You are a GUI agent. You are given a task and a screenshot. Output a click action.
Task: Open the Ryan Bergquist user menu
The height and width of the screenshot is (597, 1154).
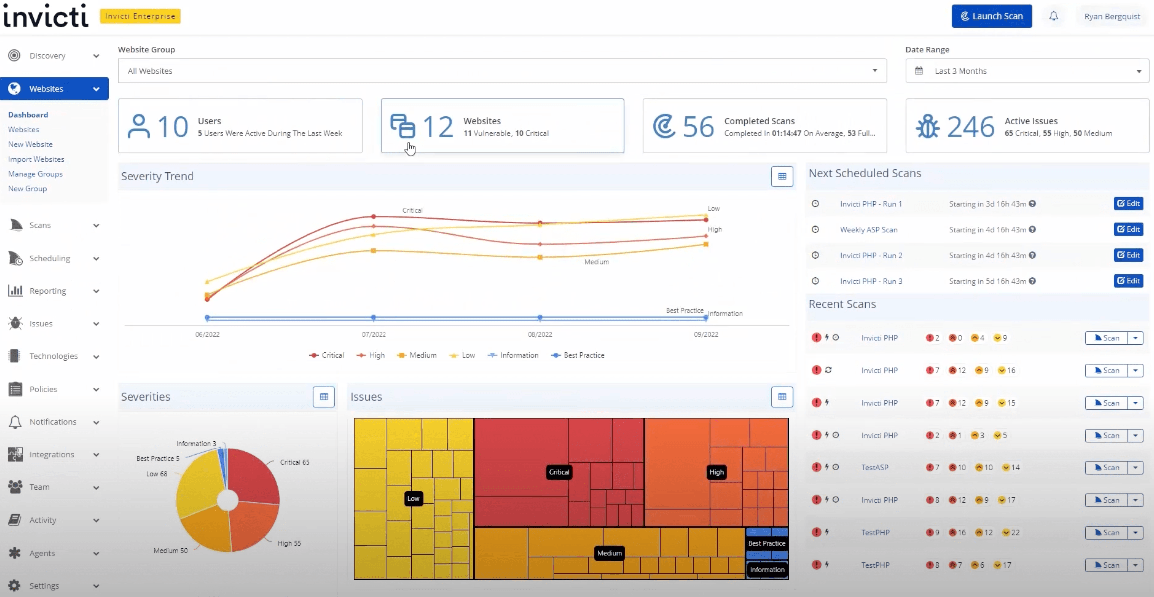point(1112,16)
